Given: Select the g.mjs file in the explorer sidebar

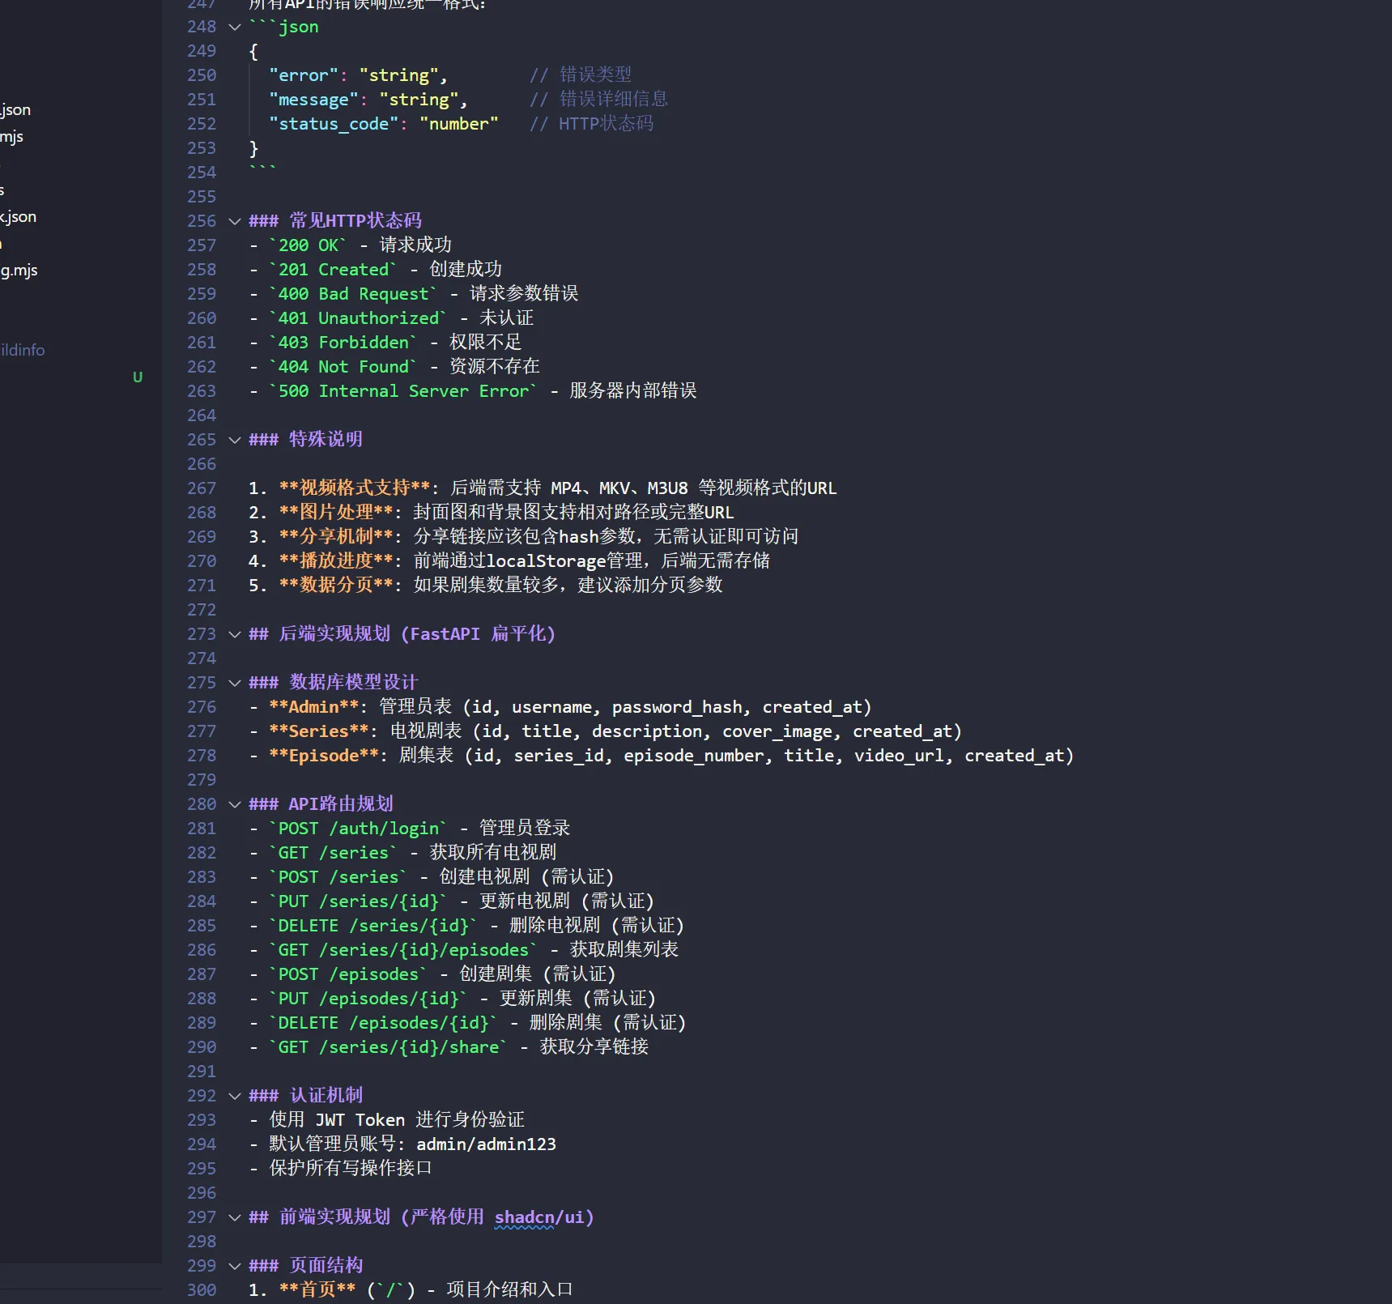Looking at the screenshot, I should (19, 270).
